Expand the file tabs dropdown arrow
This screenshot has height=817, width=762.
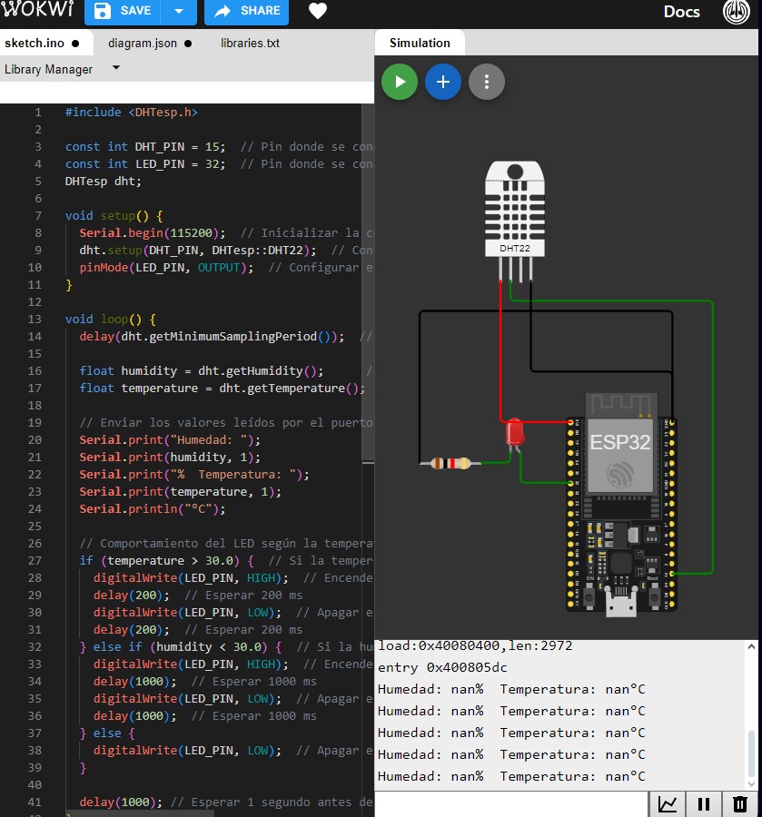[x=116, y=68]
